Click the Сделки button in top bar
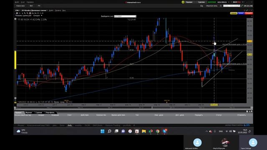This screenshot has width=267, height=150. tap(202, 2)
